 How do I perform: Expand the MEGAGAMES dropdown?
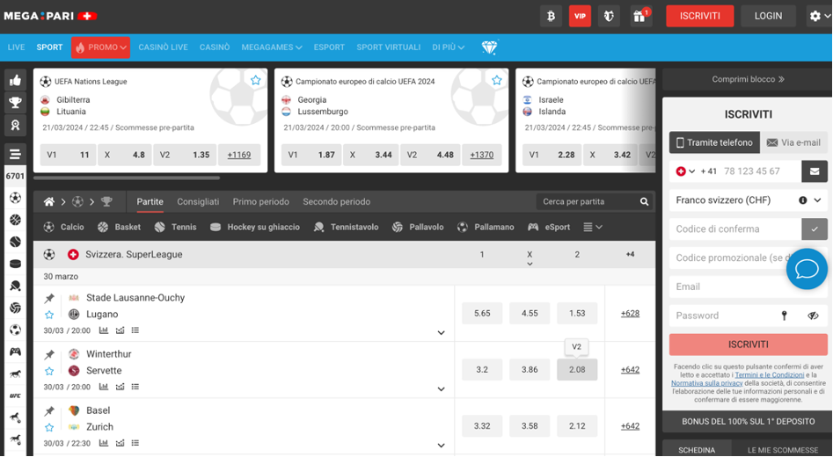pos(272,47)
